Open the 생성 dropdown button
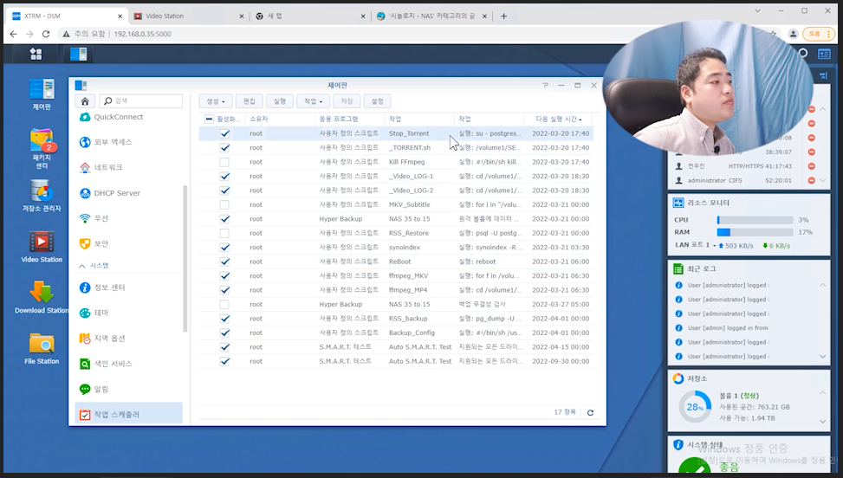This screenshot has height=478, width=843. [x=216, y=101]
